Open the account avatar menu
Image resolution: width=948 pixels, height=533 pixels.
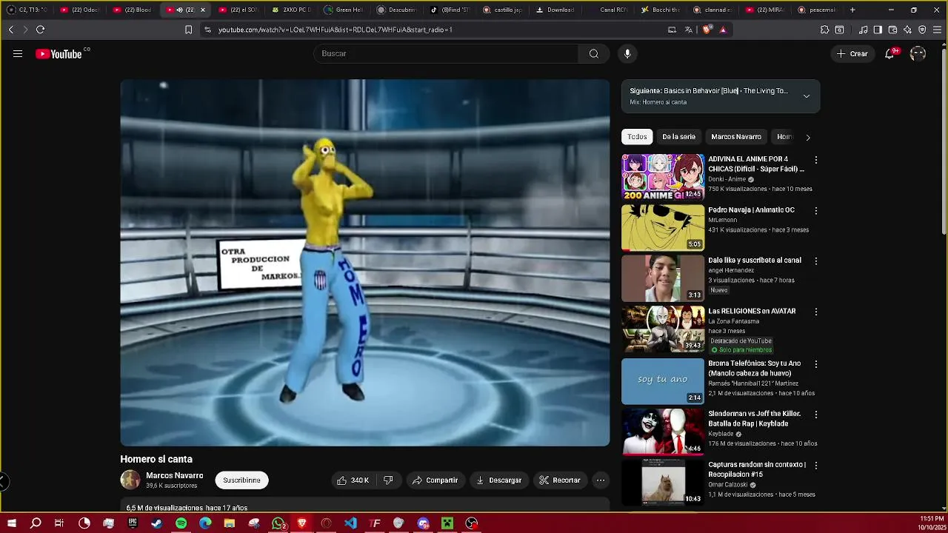click(918, 53)
